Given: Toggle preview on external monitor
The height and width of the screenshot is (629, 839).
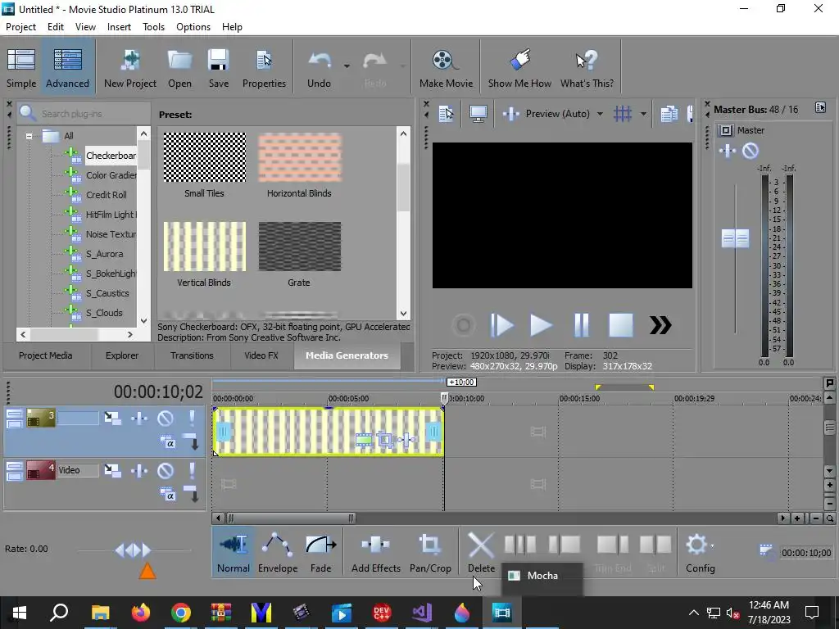Looking at the screenshot, I should click(x=478, y=113).
